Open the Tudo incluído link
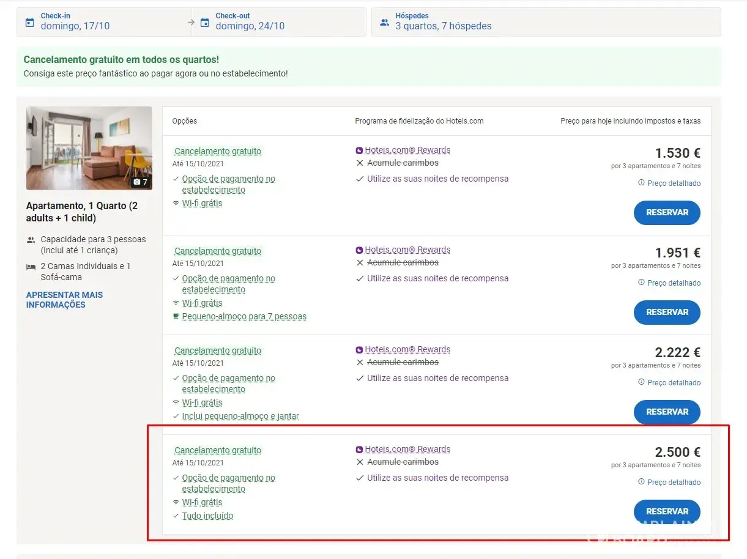747x559 pixels. tap(207, 516)
